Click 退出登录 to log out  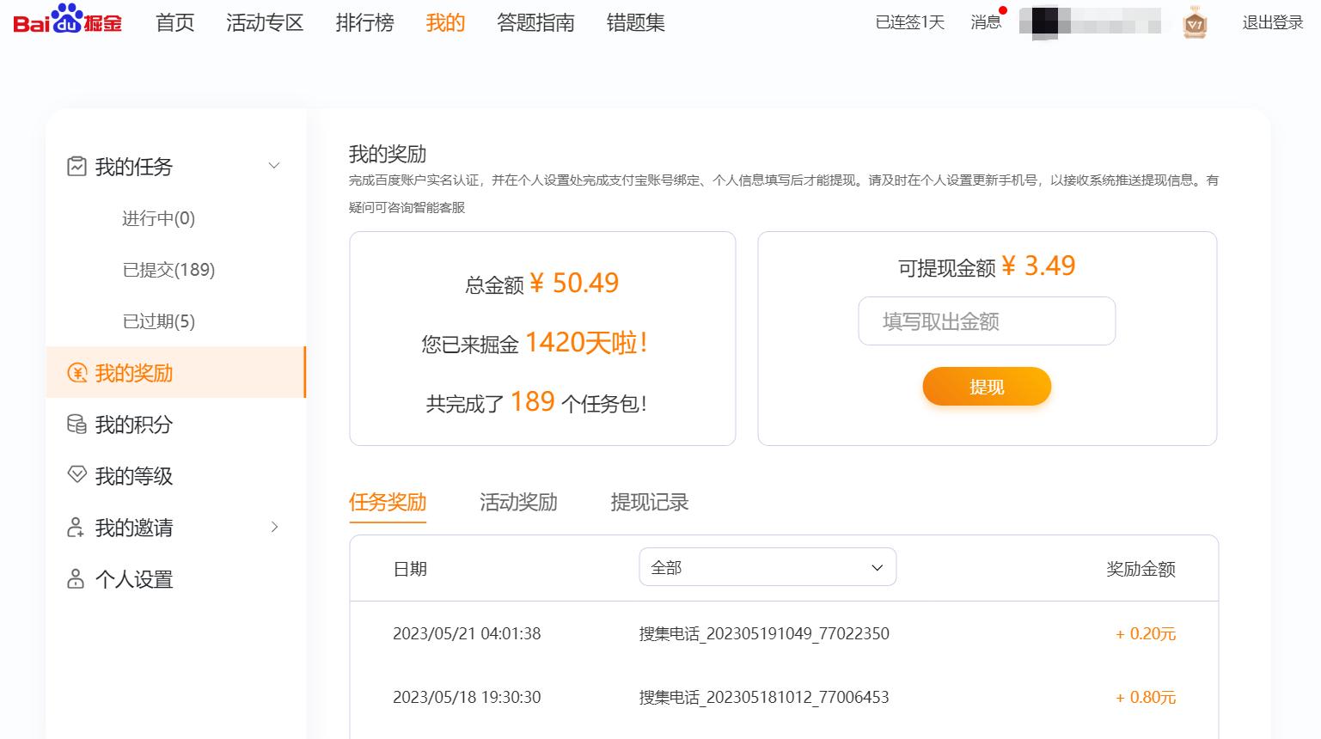tap(1272, 23)
